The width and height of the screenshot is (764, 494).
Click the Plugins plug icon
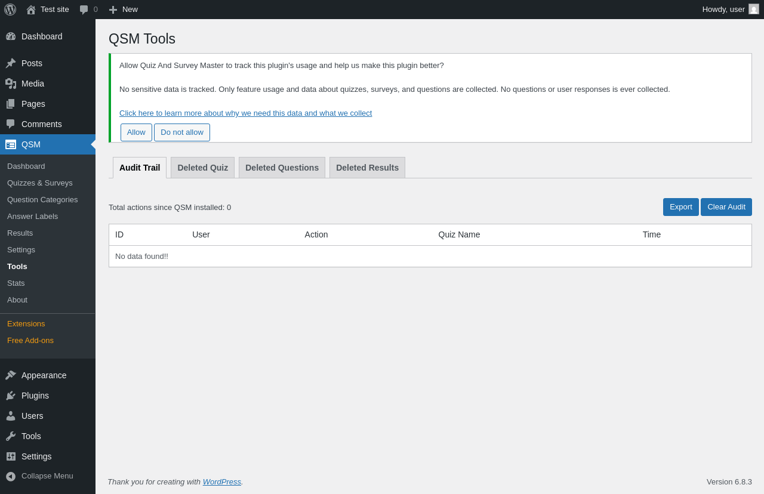tap(11, 396)
